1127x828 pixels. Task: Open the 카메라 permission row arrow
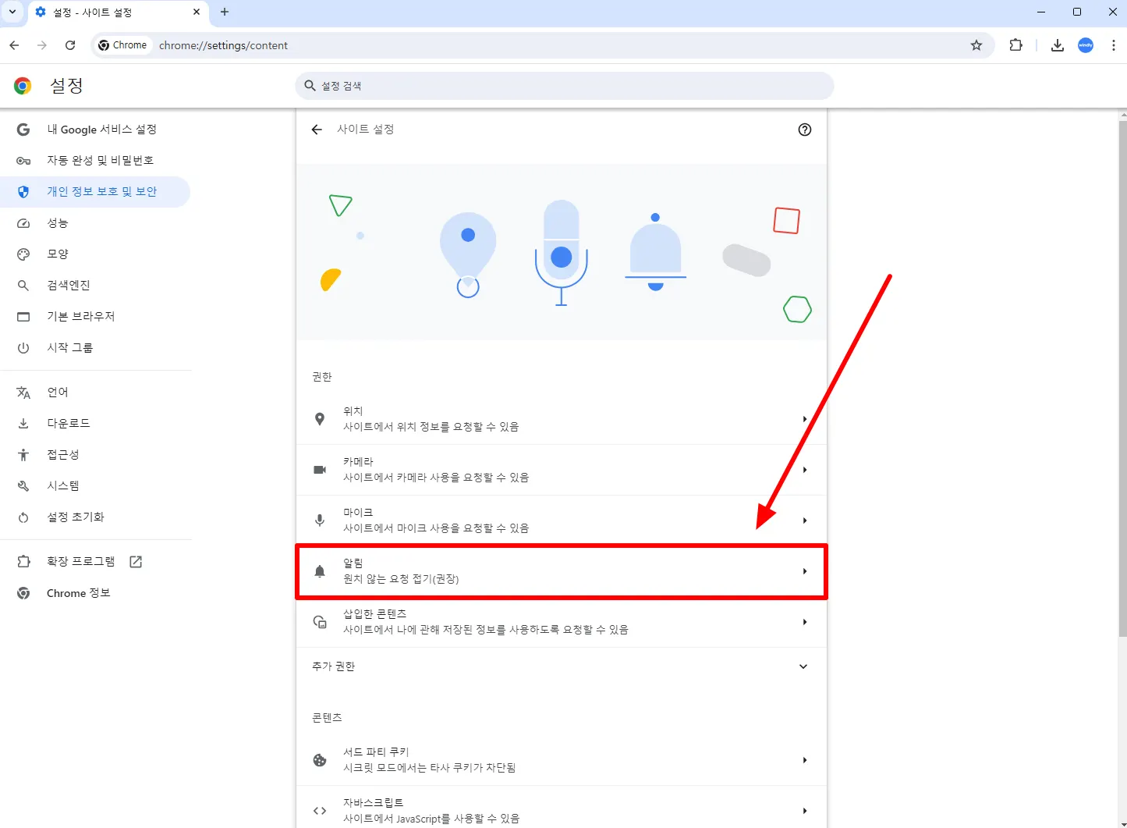(x=805, y=470)
